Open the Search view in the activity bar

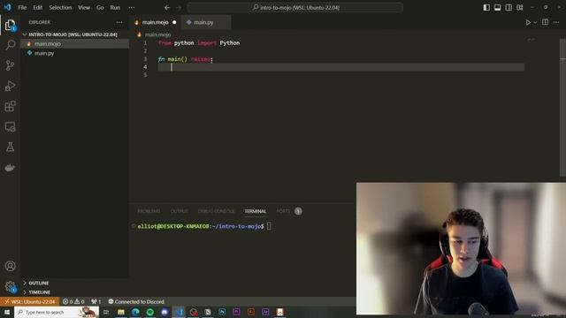click(10, 45)
